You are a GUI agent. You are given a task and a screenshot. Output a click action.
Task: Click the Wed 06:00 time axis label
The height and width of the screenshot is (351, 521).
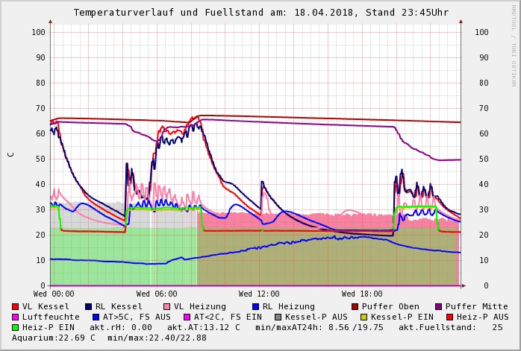[x=157, y=294]
